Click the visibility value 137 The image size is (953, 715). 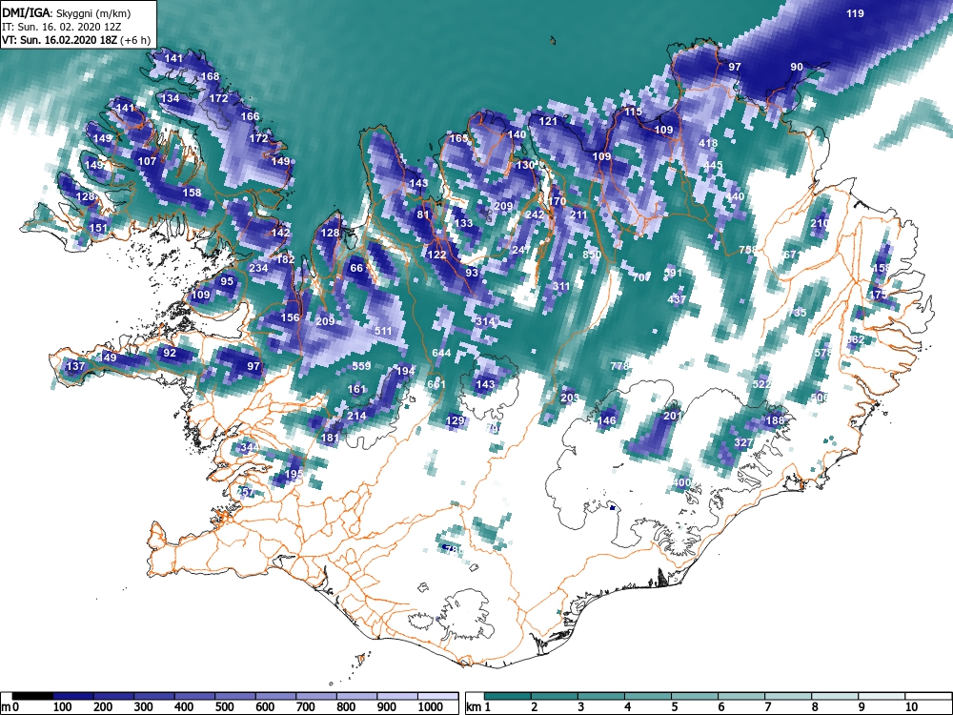75,366
